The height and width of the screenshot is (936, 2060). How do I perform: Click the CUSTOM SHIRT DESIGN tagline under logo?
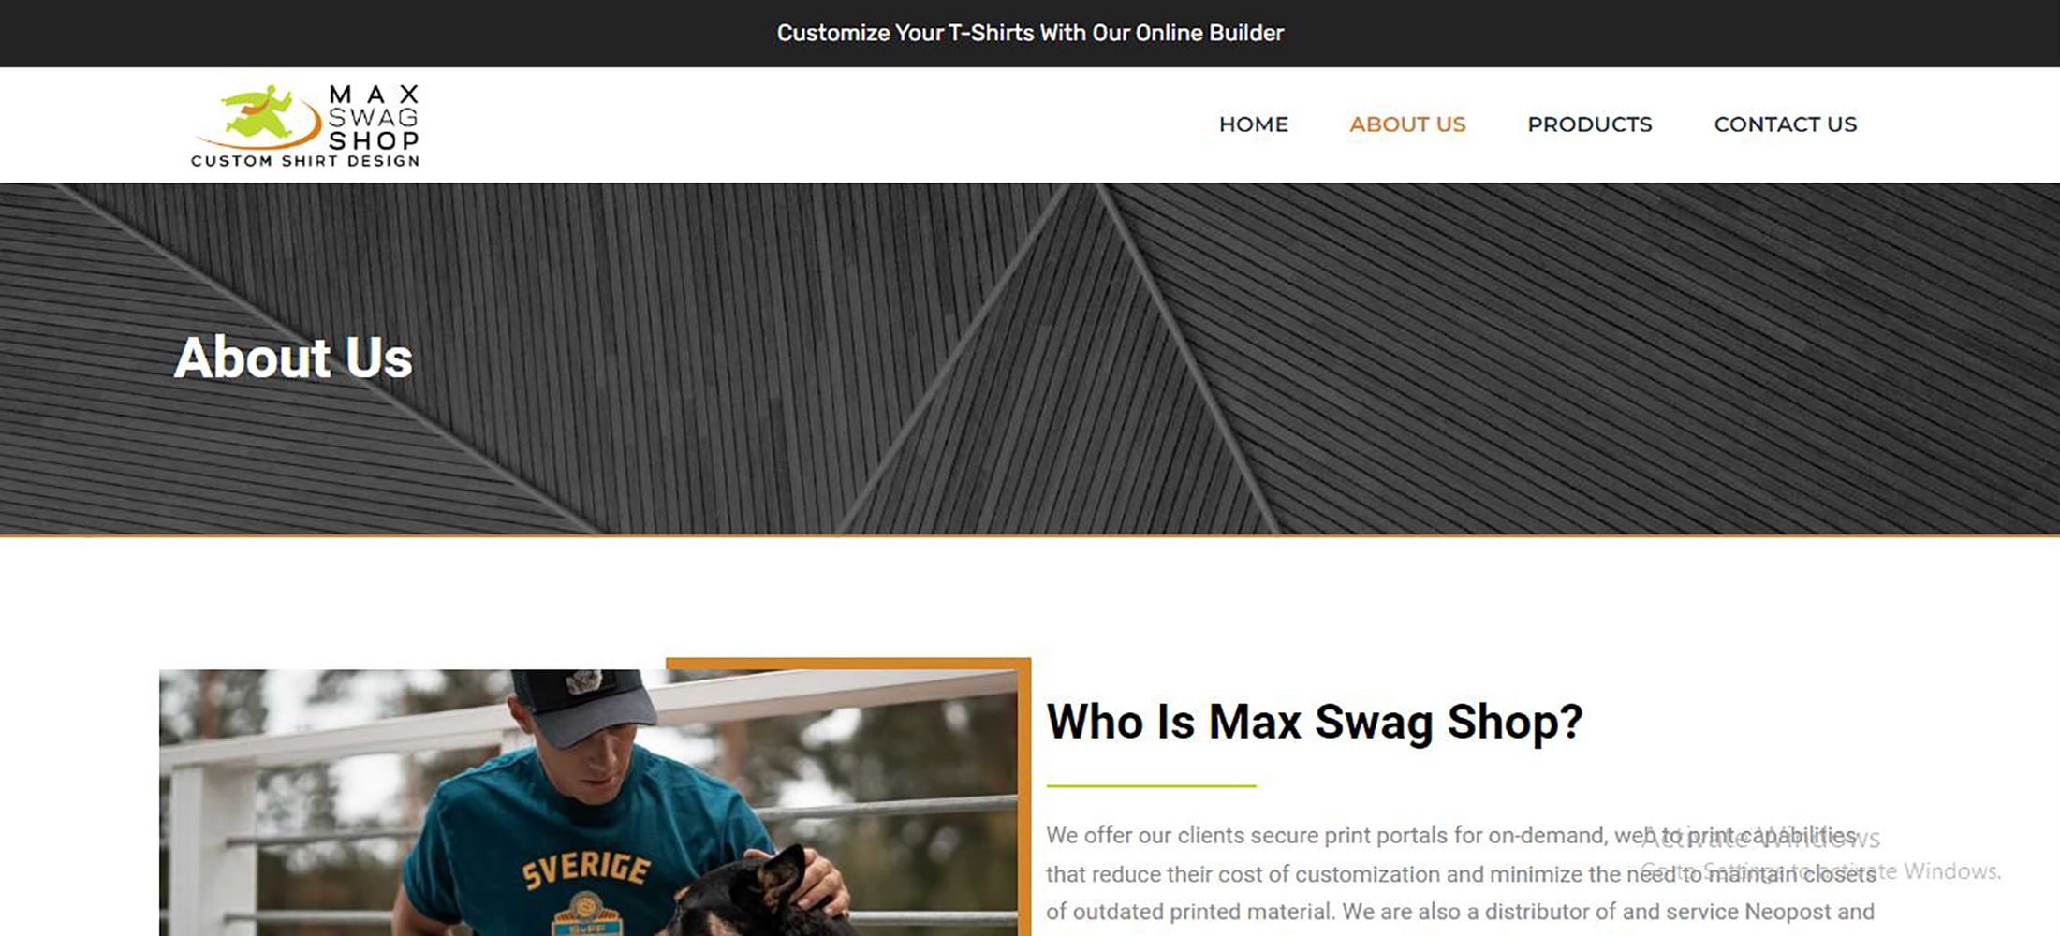coord(305,161)
